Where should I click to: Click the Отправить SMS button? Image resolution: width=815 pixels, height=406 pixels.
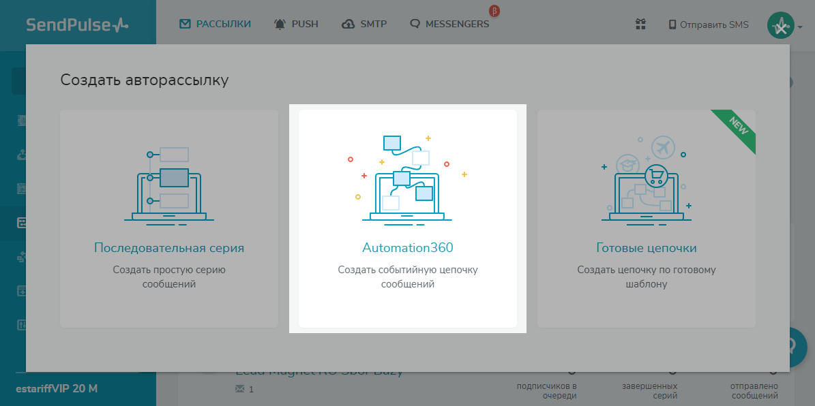(x=709, y=25)
